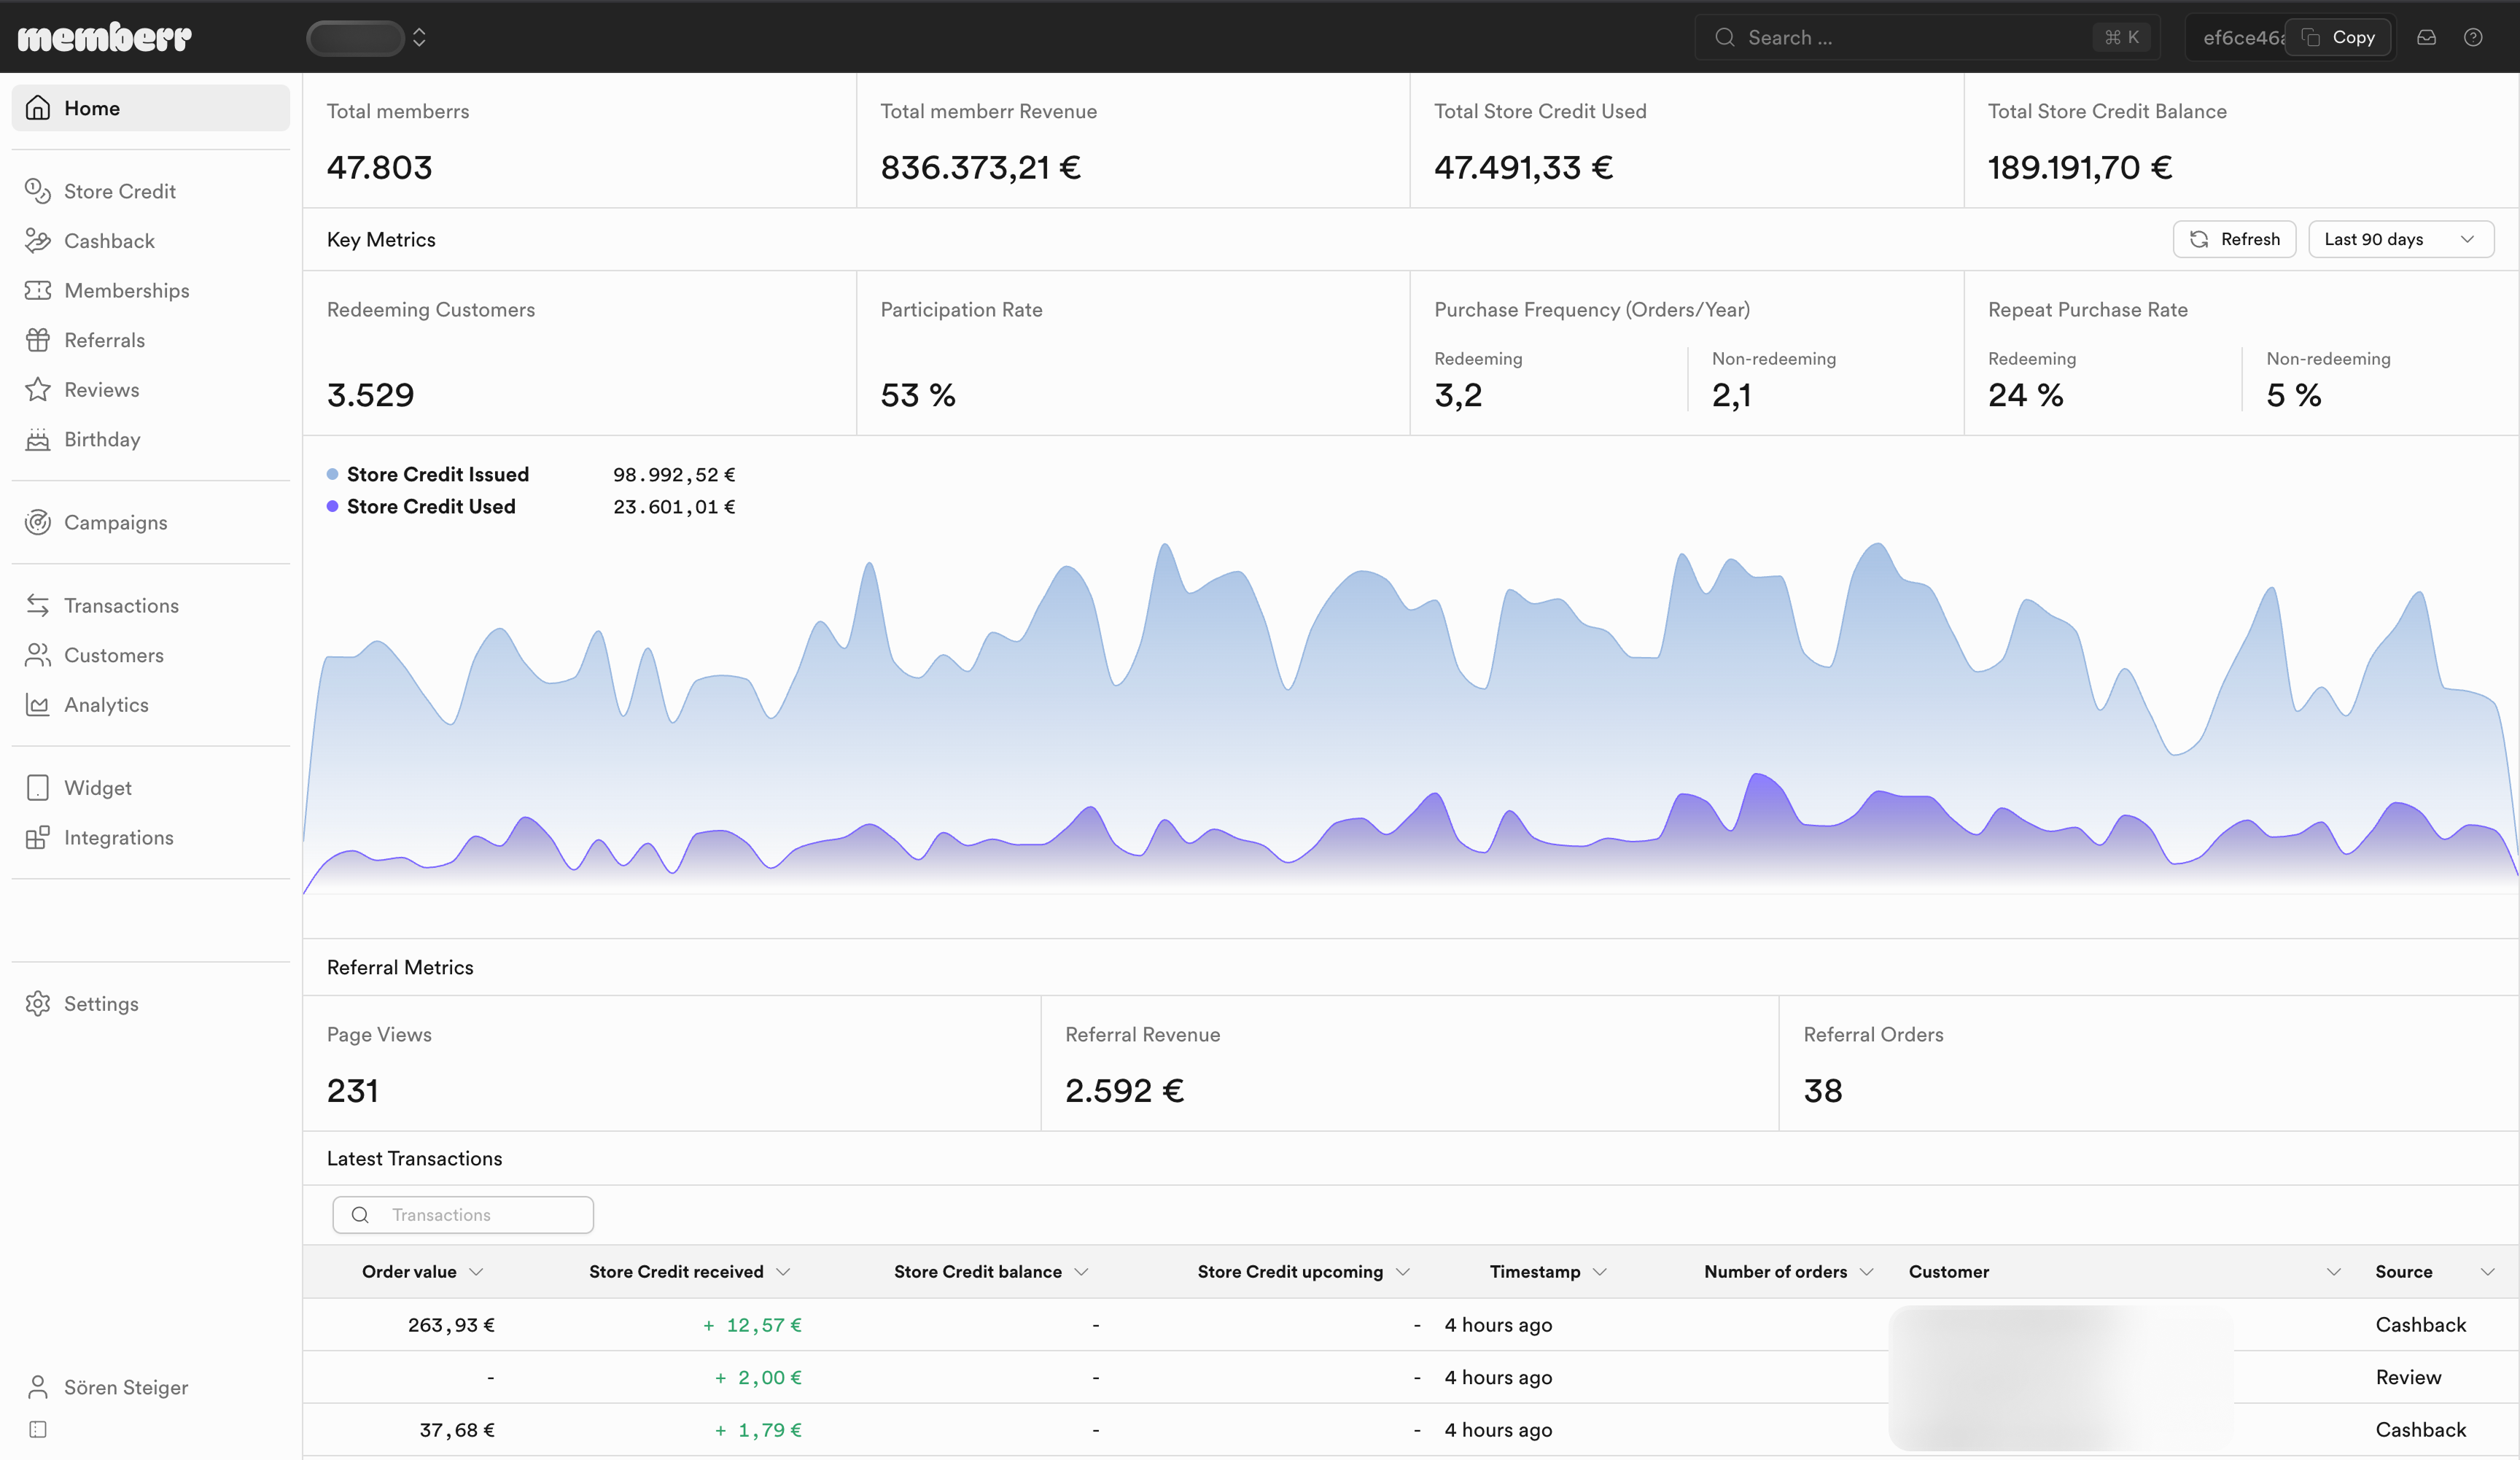Viewport: 2520px width, 1460px height.
Task: Click the Refresh button
Action: (2234, 239)
